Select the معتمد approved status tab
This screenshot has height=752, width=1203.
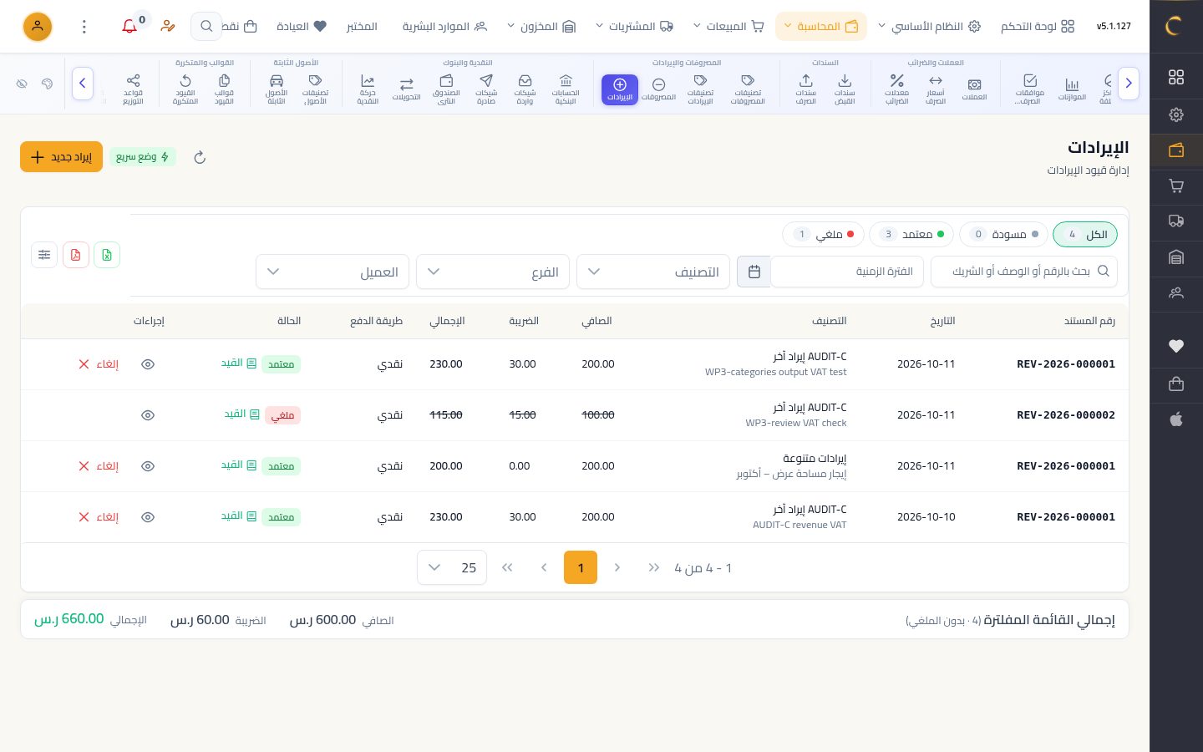(x=911, y=235)
